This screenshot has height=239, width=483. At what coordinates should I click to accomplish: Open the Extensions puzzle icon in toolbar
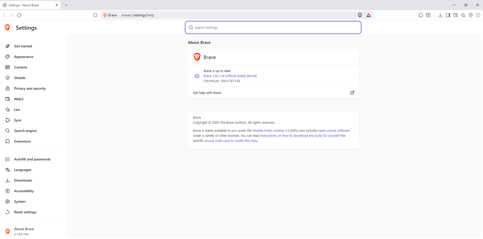click(x=421, y=15)
